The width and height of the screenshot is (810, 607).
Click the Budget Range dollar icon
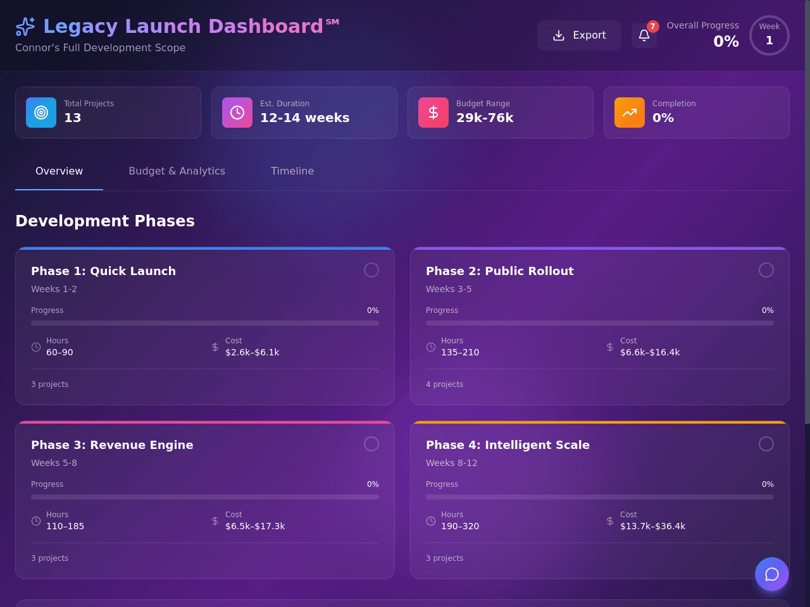[x=433, y=113]
